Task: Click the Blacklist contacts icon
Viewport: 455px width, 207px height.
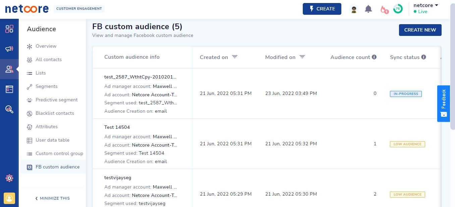Action: click(x=30, y=114)
